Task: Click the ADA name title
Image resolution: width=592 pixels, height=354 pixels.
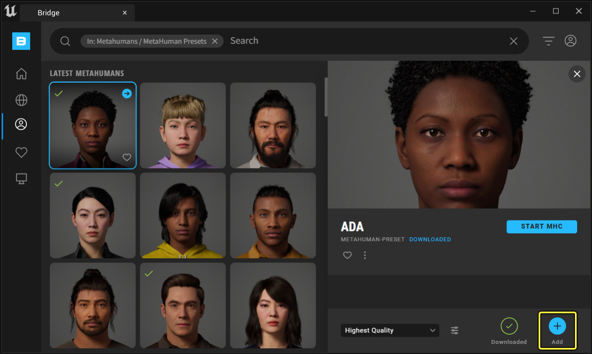Action: click(x=352, y=227)
